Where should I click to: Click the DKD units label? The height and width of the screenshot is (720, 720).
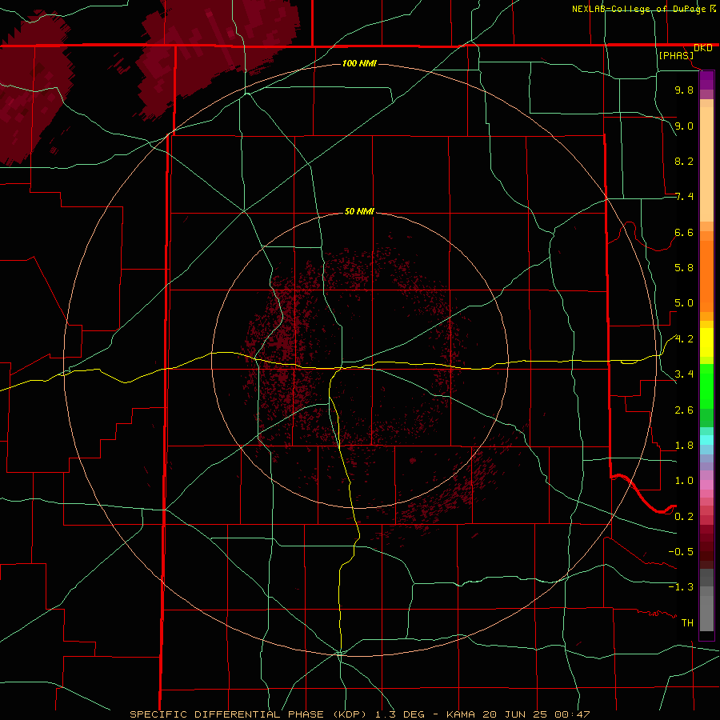702,48
